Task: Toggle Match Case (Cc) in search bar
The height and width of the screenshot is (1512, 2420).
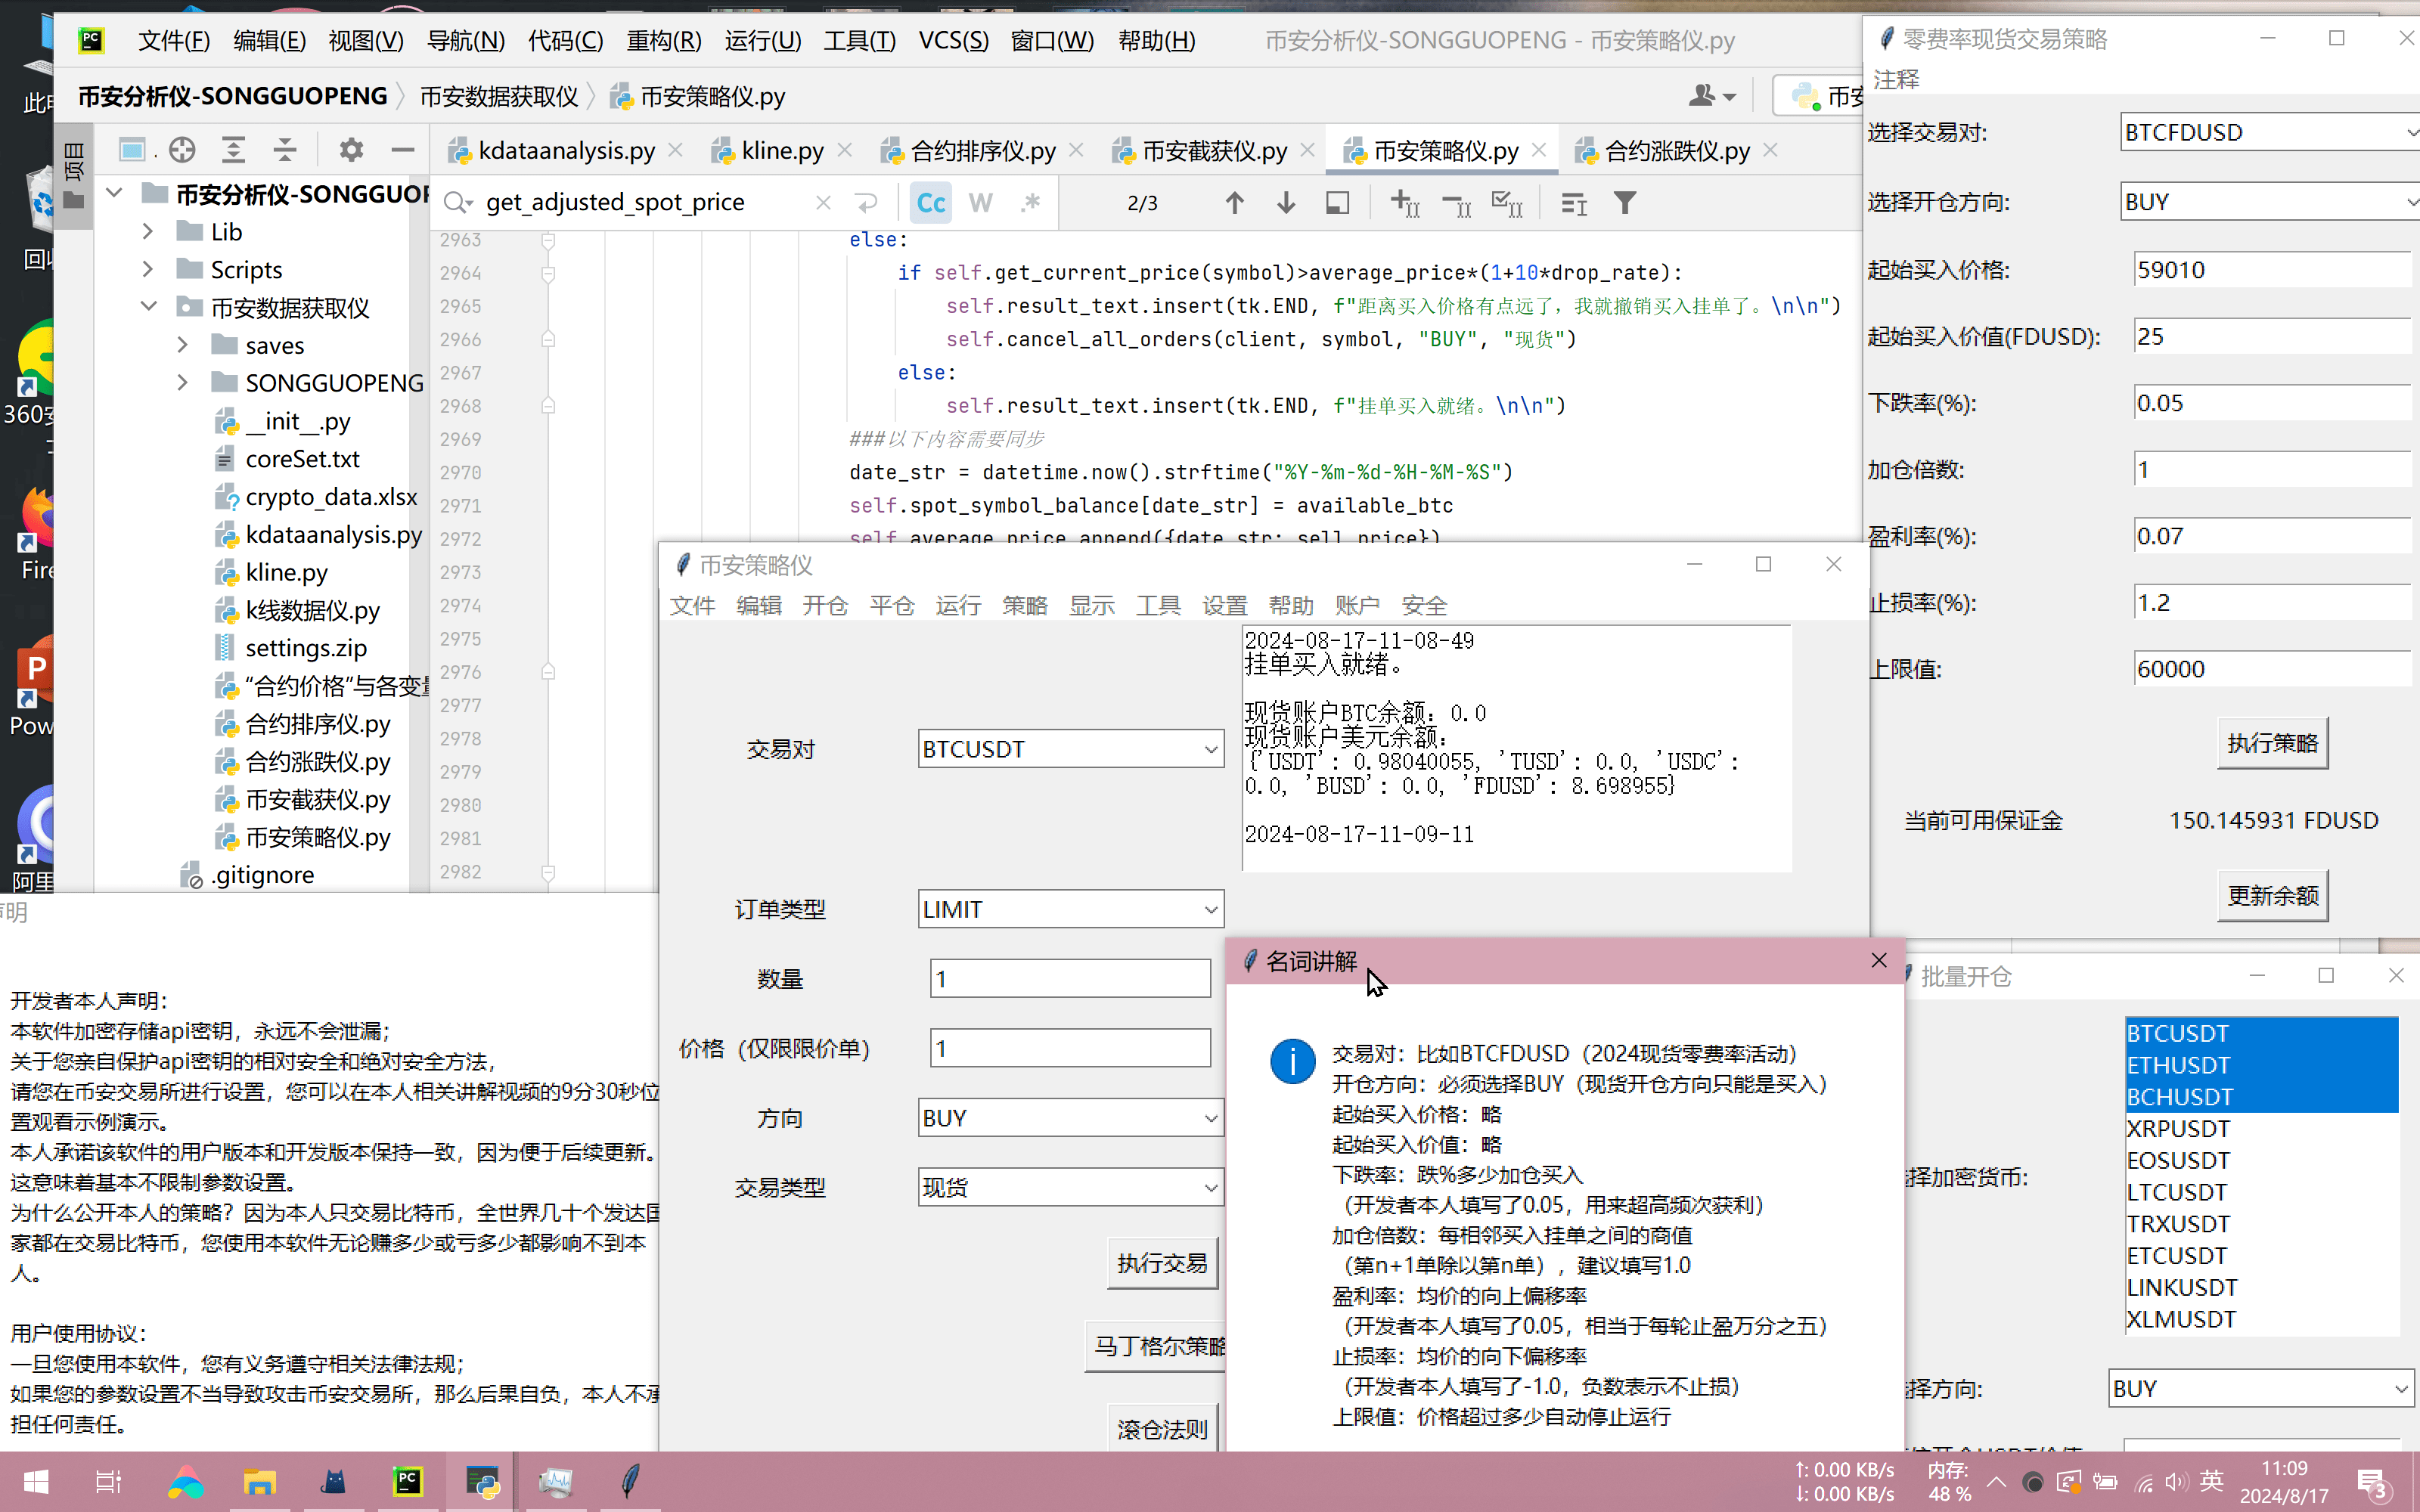Action: click(930, 203)
